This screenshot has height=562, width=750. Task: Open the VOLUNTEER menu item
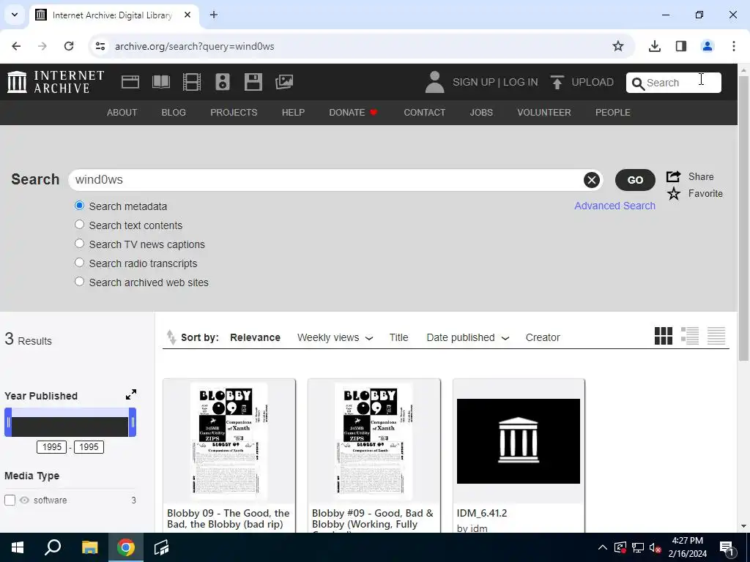(x=544, y=112)
